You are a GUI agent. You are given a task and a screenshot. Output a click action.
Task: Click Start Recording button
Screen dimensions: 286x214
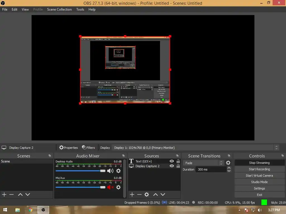pos(259,169)
